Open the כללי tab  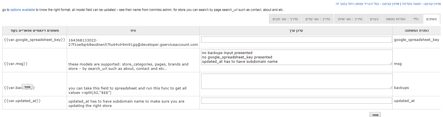coord(416,19)
